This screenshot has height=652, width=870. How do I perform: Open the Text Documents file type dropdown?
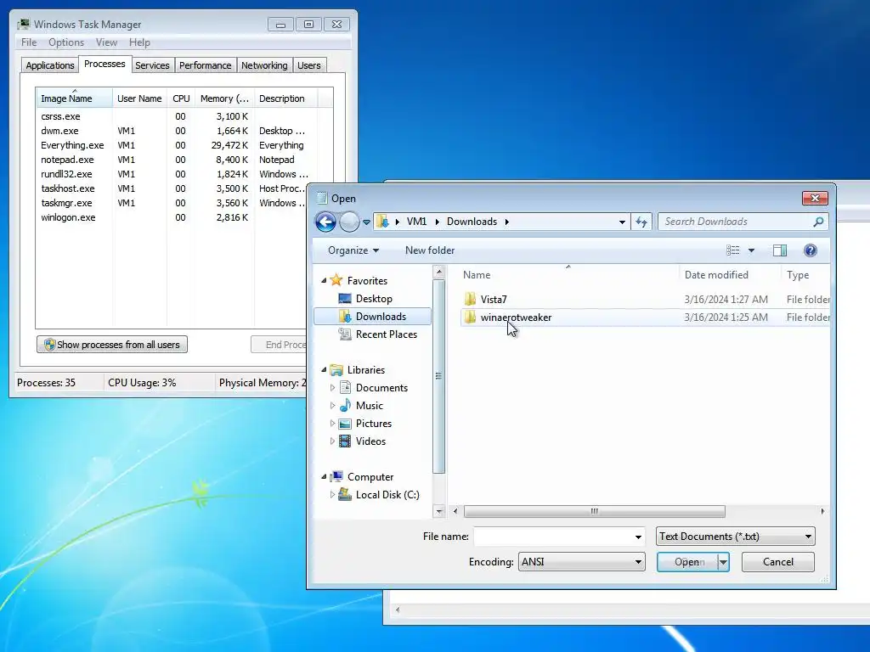735,537
